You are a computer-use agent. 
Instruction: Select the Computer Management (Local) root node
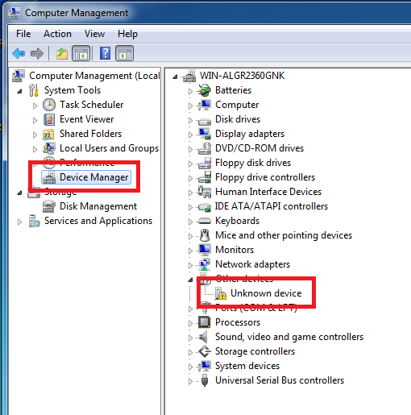pos(94,76)
